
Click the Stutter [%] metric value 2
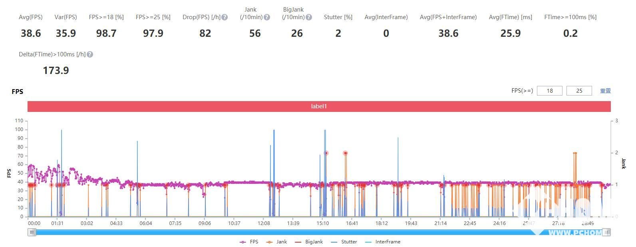pos(338,33)
